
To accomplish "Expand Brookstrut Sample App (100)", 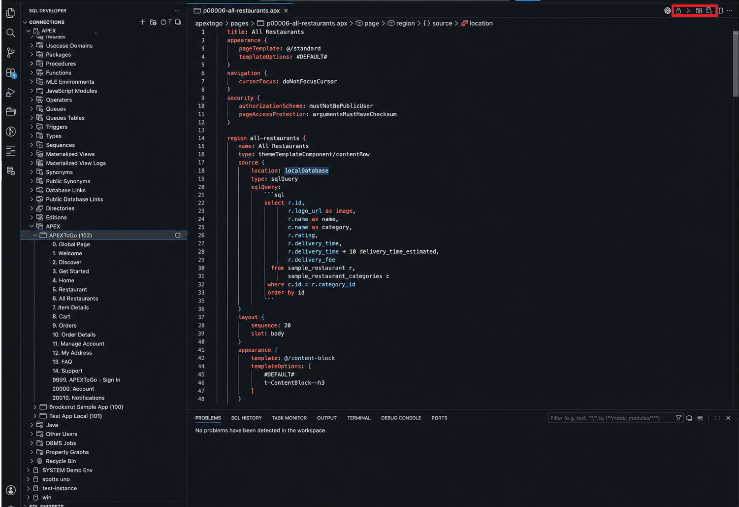I will 35,407.
